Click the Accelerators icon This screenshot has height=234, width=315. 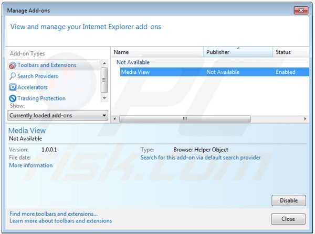[x=13, y=87]
